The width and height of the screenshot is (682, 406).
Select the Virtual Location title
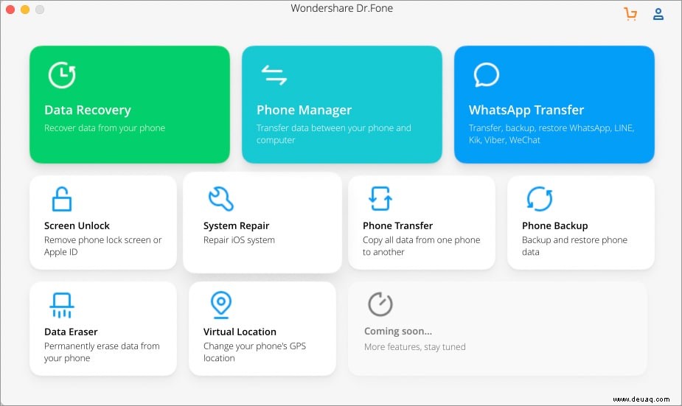pos(240,332)
